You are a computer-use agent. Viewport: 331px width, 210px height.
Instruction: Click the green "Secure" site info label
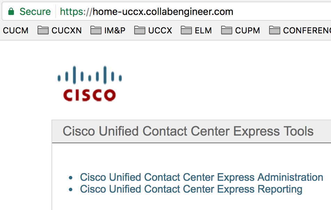(x=35, y=12)
